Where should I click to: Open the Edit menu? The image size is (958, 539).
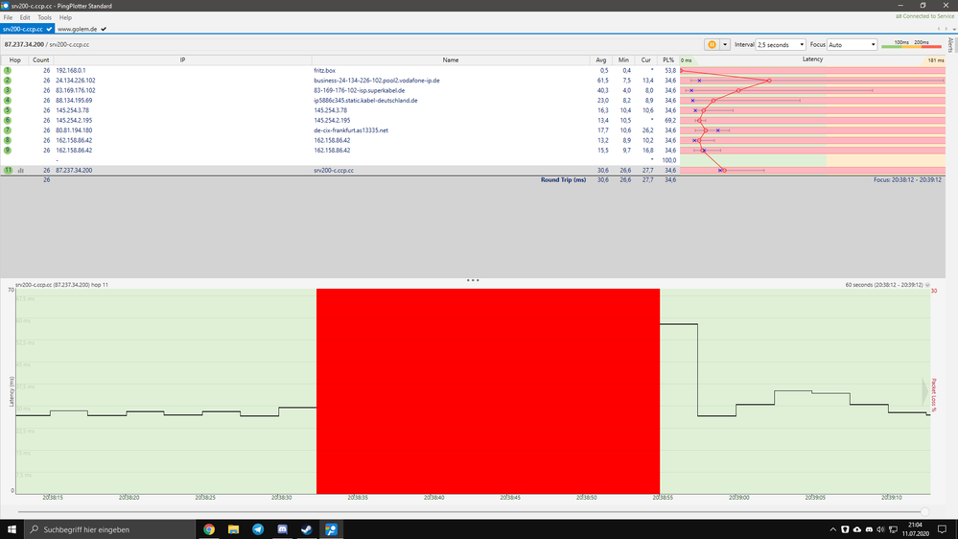25,17
